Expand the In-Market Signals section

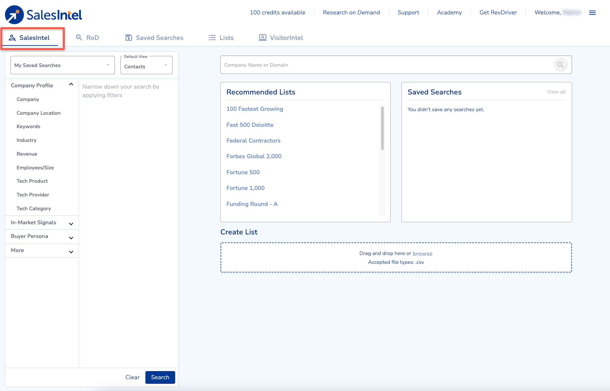pyautogui.click(x=71, y=224)
